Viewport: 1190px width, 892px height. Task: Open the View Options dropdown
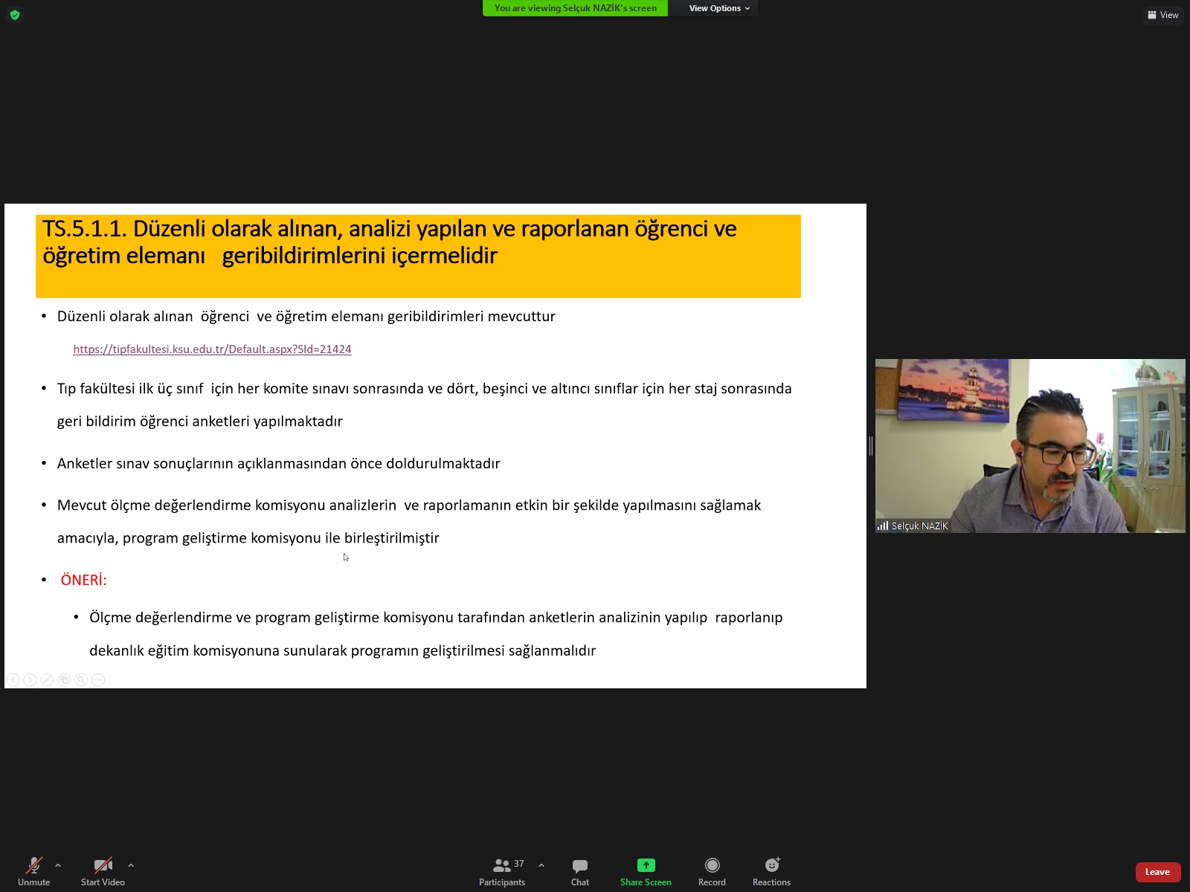pos(718,8)
